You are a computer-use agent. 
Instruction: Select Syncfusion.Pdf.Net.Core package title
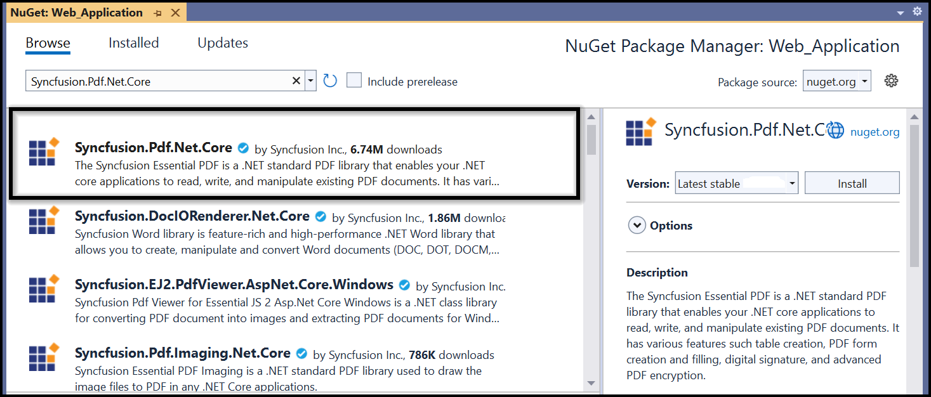(154, 148)
